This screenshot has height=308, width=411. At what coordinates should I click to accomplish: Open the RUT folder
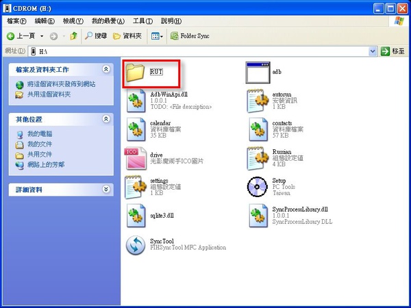136,72
